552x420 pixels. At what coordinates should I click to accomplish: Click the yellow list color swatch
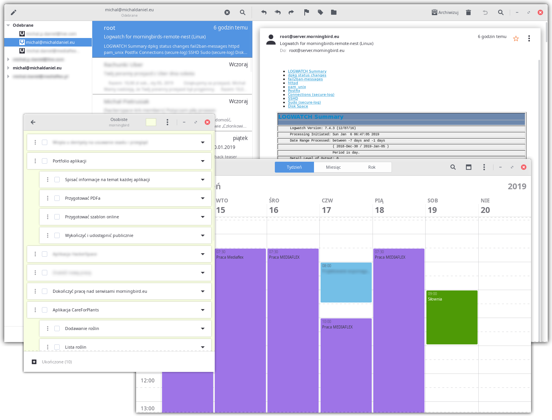point(151,122)
